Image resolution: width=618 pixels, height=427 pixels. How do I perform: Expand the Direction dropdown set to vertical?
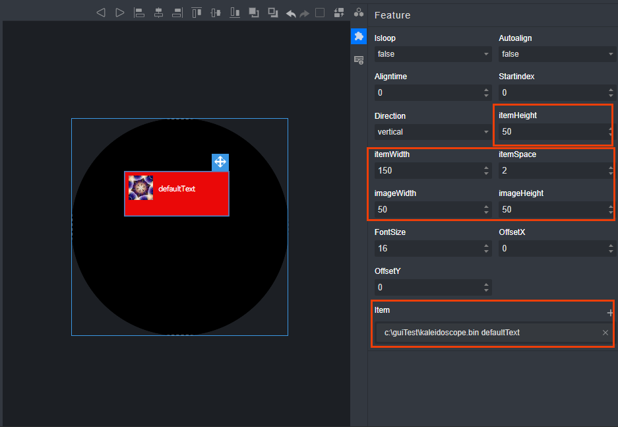pyautogui.click(x=433, y=132)
